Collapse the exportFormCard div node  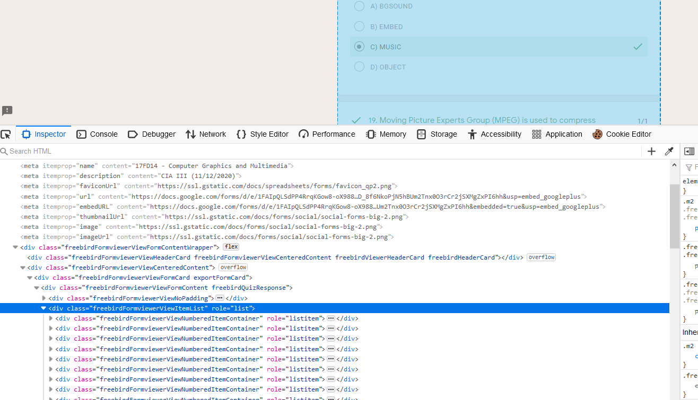[x=30, y=278]
